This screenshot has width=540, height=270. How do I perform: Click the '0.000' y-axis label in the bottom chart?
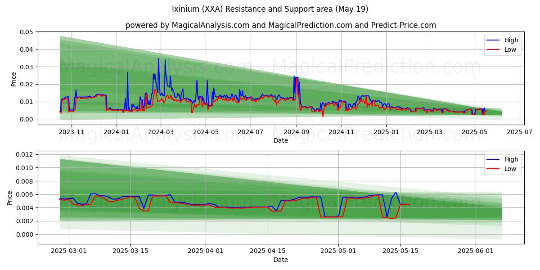[x=25, y=234]
